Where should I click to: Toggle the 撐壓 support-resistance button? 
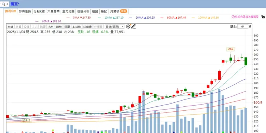point(67,27)
